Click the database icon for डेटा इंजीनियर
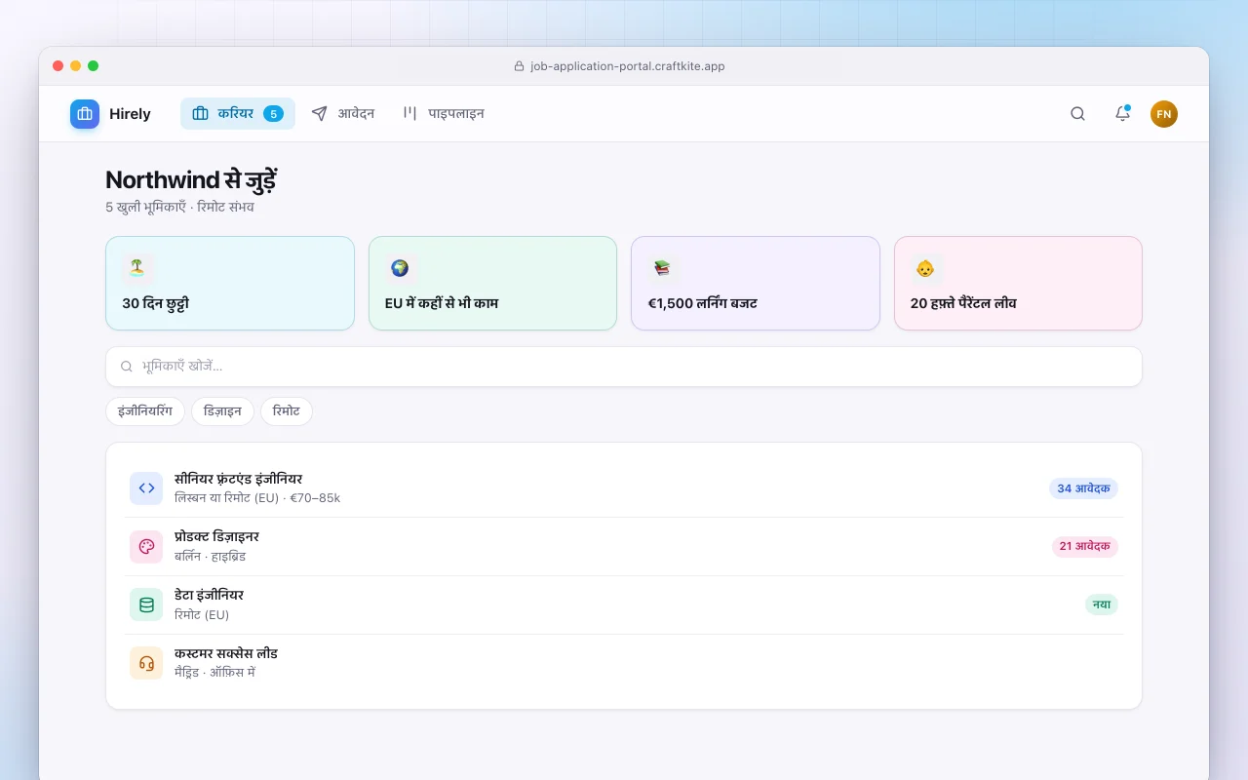The height and width of the screenshot is (780, 1248). [146, 604]
